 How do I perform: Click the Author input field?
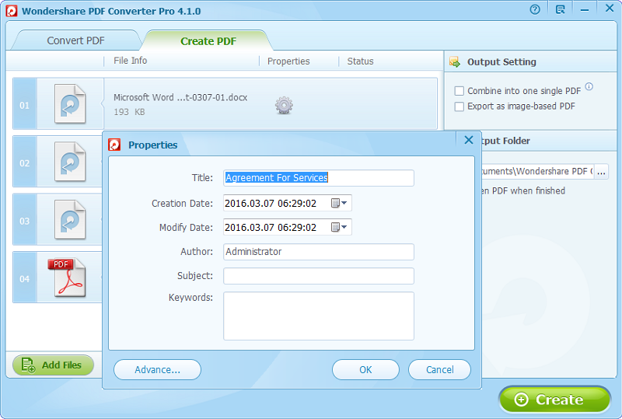(x=319, y=252)
